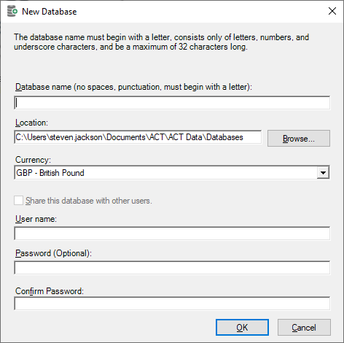Click the 'New Database' title bar text
The image size is (344, 343).
(x=50, y=12)
